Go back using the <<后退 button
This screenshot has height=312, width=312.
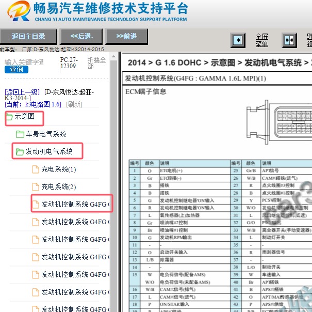81,37
